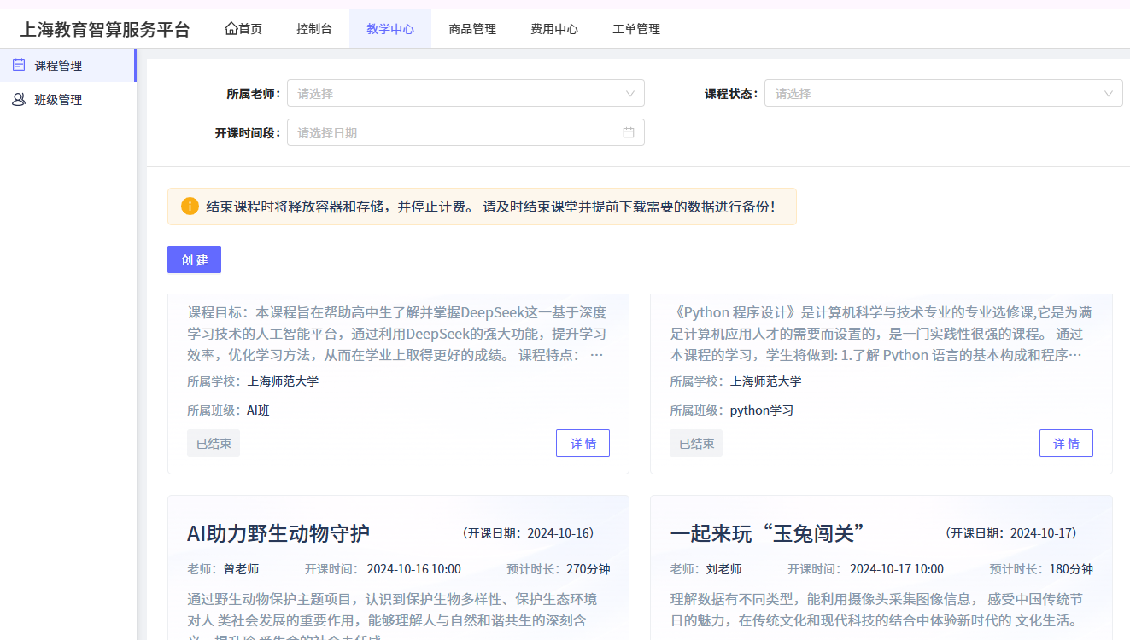Expand the 所属老师 dropdown
Image resolution: width=1130 pixels, height=640 pixels.
pyautogui.click(x=465, y=94)
